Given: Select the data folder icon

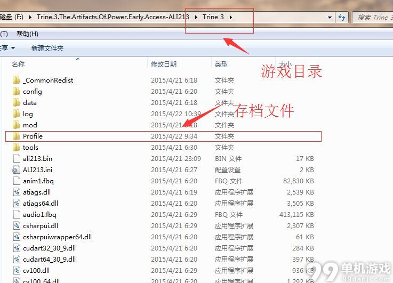Looking at the screenshot, I should [17, 103].
